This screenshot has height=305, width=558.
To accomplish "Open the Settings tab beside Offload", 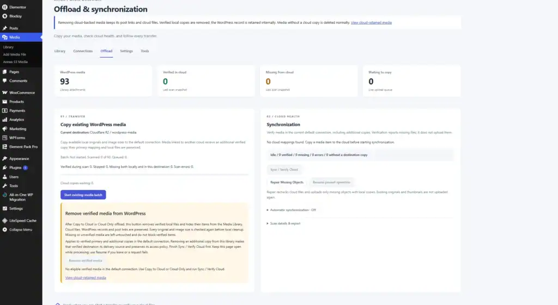I will [126, 51].
